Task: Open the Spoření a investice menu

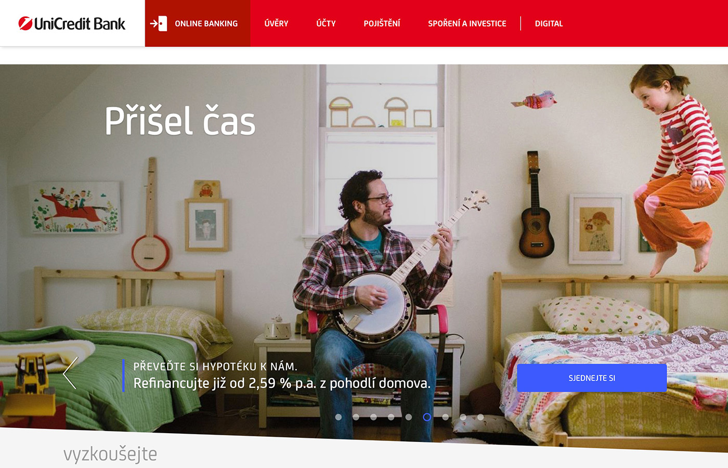Action: click(467, 23)
